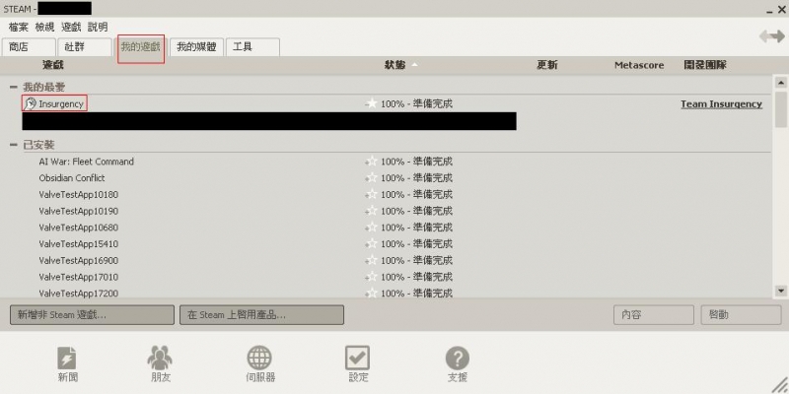Screen dimensions: 789x394
Task: Click scrollbar up arrow in games list
Action: coord(780,83)
